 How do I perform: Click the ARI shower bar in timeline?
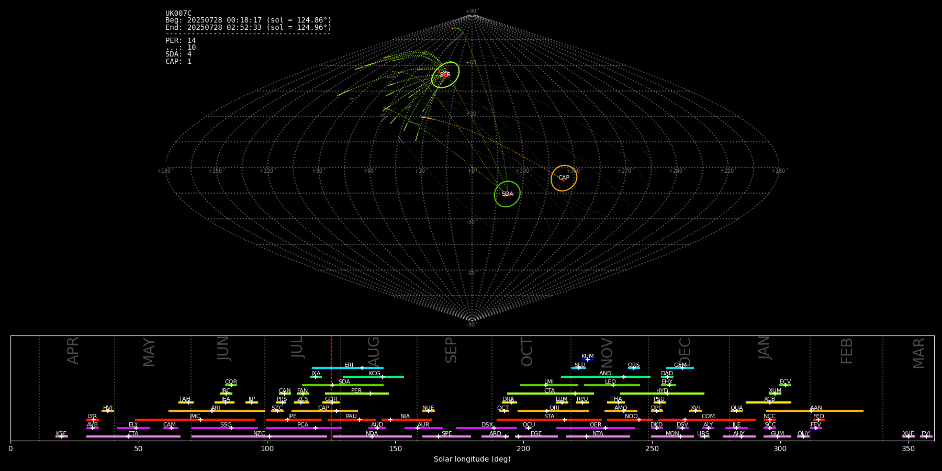[217, 411]
